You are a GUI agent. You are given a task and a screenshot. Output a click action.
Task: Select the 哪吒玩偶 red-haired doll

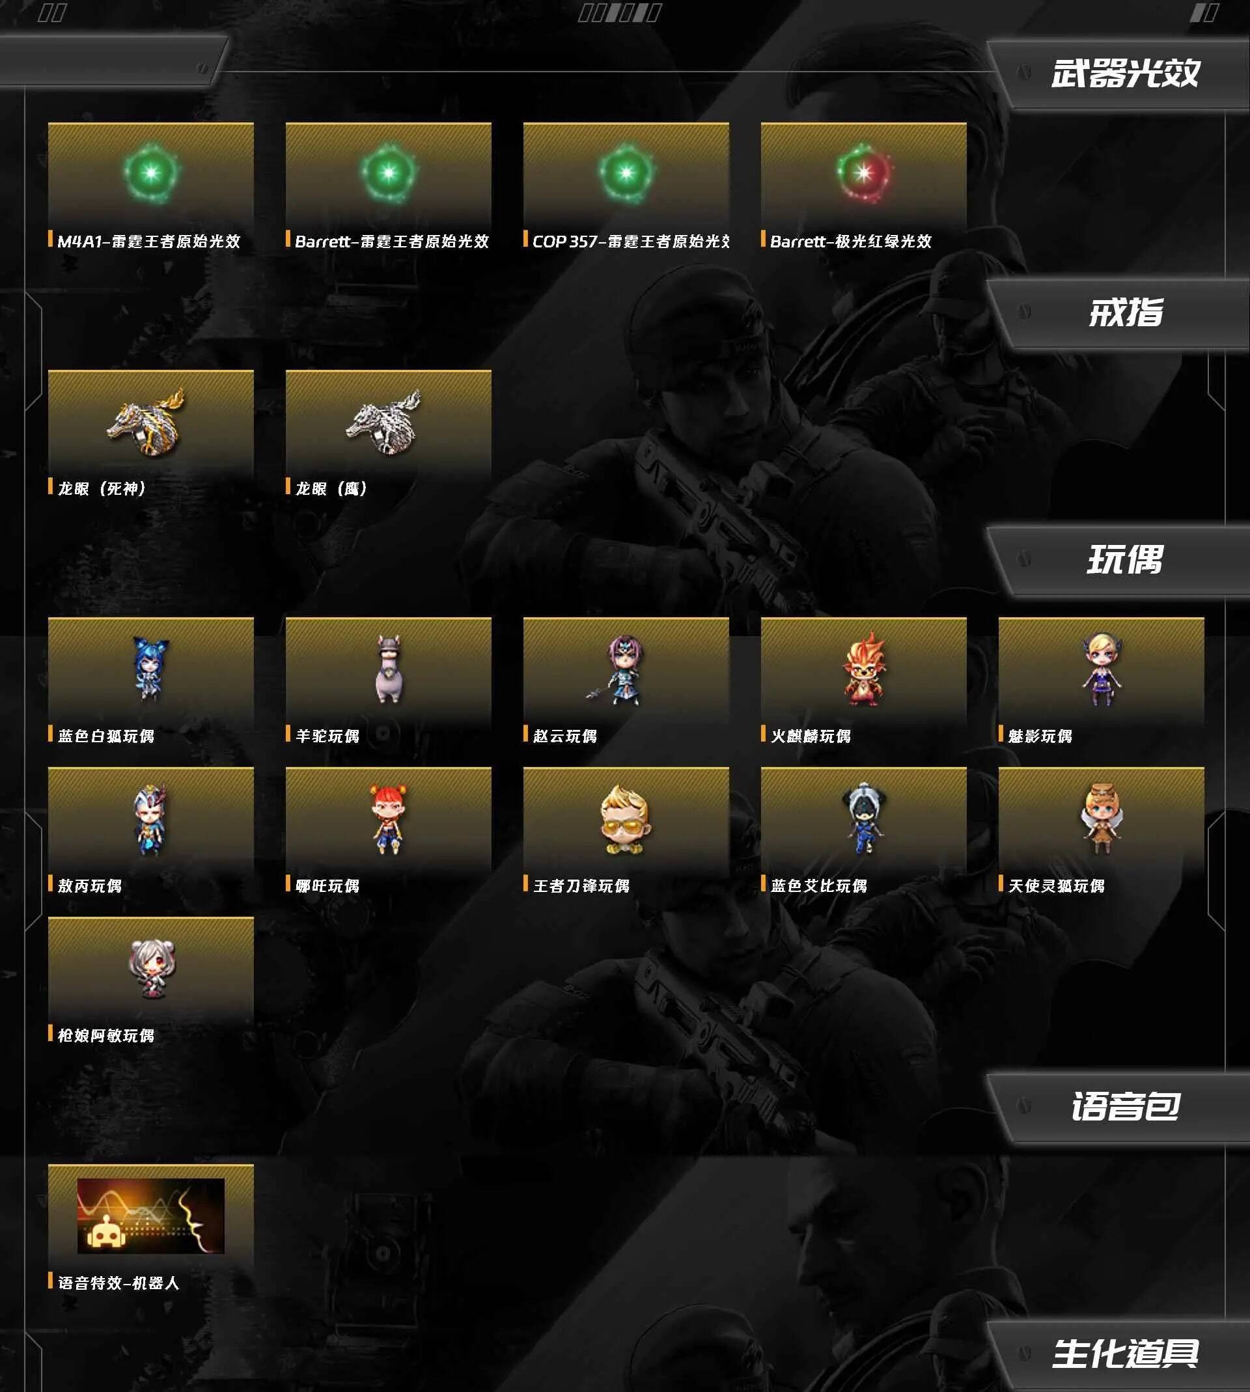click(x=389, y=819)
